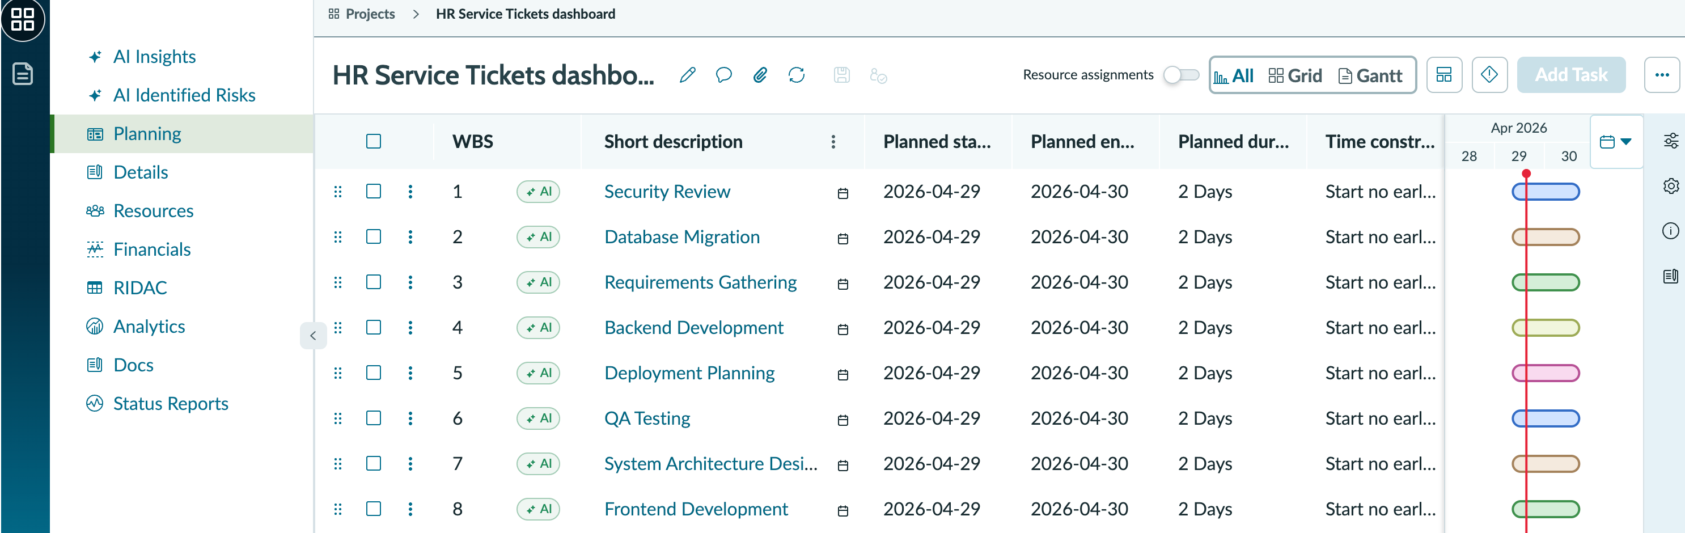Switch to the Grid view tab
The image size is (1685, 533).
1295,76
